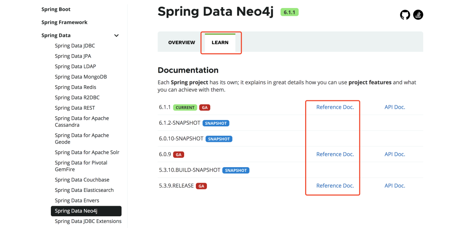Click the Documentation heading
This screenshot has width=454, height=228.
(188, 70)
